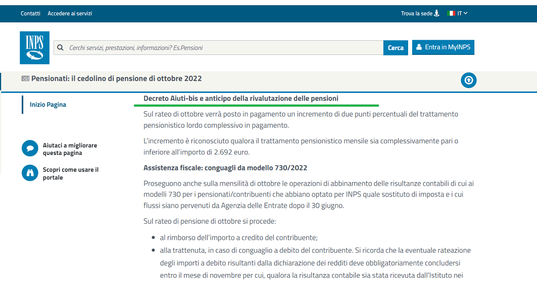Image resolution: width=537 pixels, height=283 pixels.
Task: Click the Italian flag icon
Action: coord(451,13)
